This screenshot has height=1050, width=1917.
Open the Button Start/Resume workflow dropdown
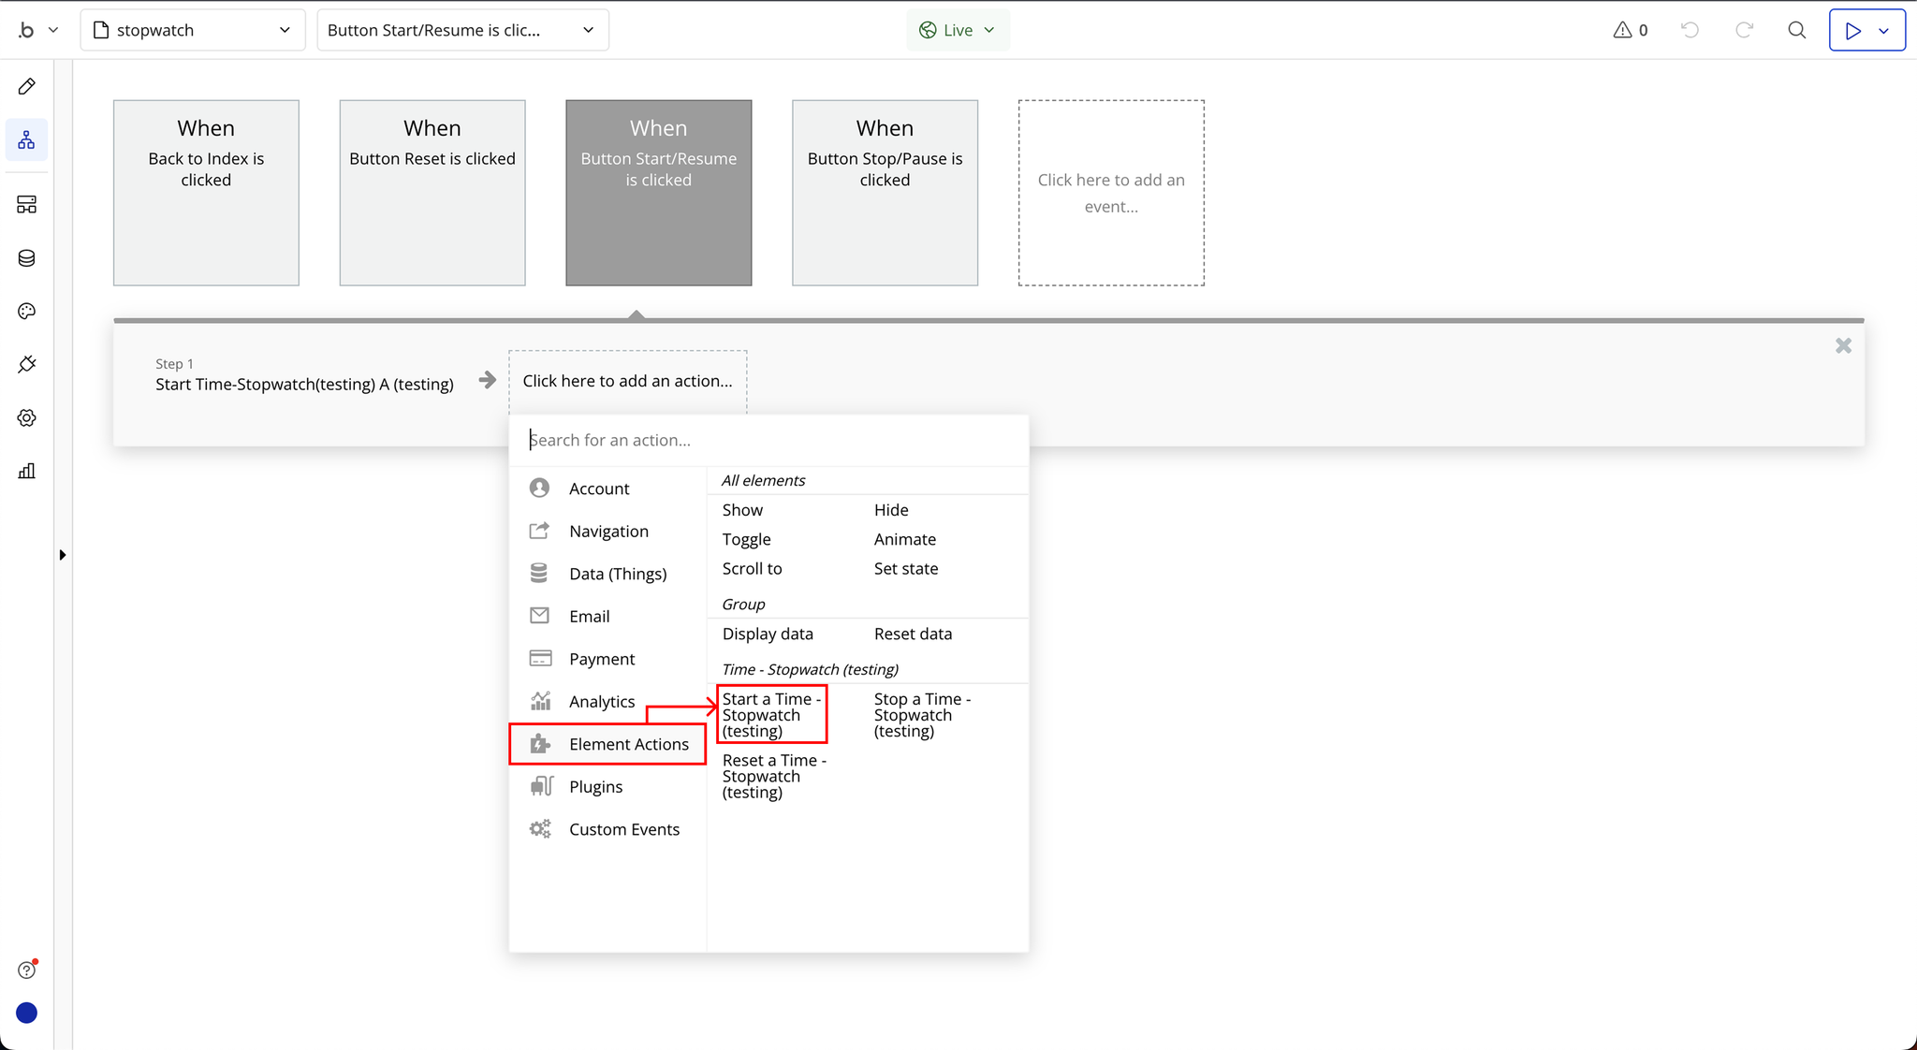pos(462,30)
